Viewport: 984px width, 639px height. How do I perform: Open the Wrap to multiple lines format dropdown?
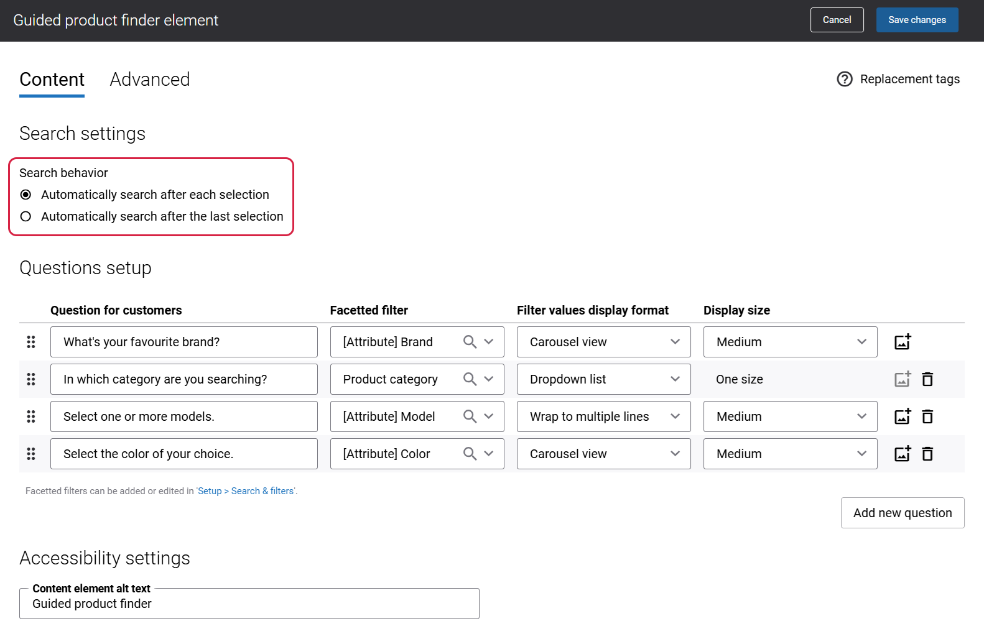click(603, 416)
